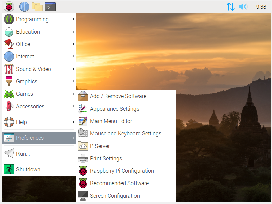This screenshot has width=272, height=204.
Task: Click the Internet globe icon in menu
Action: pyautogui.click(x=9, y=56)
